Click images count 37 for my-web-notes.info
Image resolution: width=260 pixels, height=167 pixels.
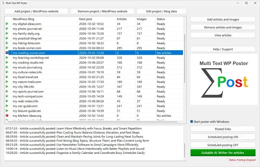pos(138,101)
